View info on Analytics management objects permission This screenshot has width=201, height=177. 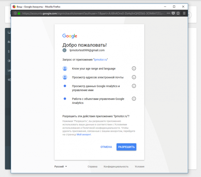pyautogui.click(x=134, y=99)
